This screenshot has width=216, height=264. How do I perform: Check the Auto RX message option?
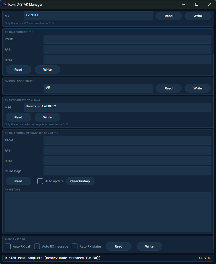click(x=37, y=246)
